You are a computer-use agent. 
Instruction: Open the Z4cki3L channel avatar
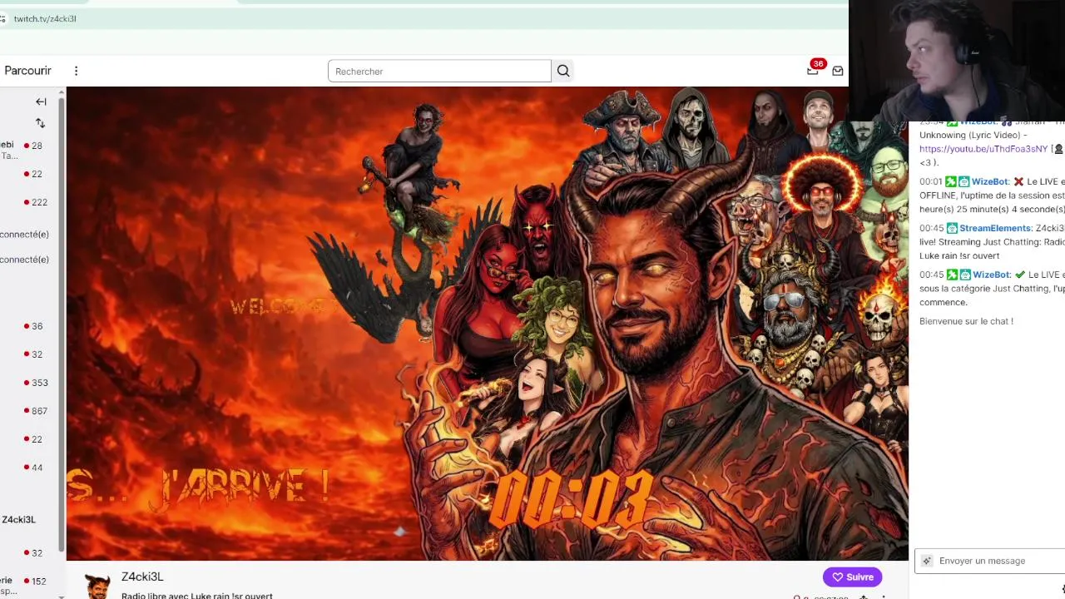(x=97, y=585)
